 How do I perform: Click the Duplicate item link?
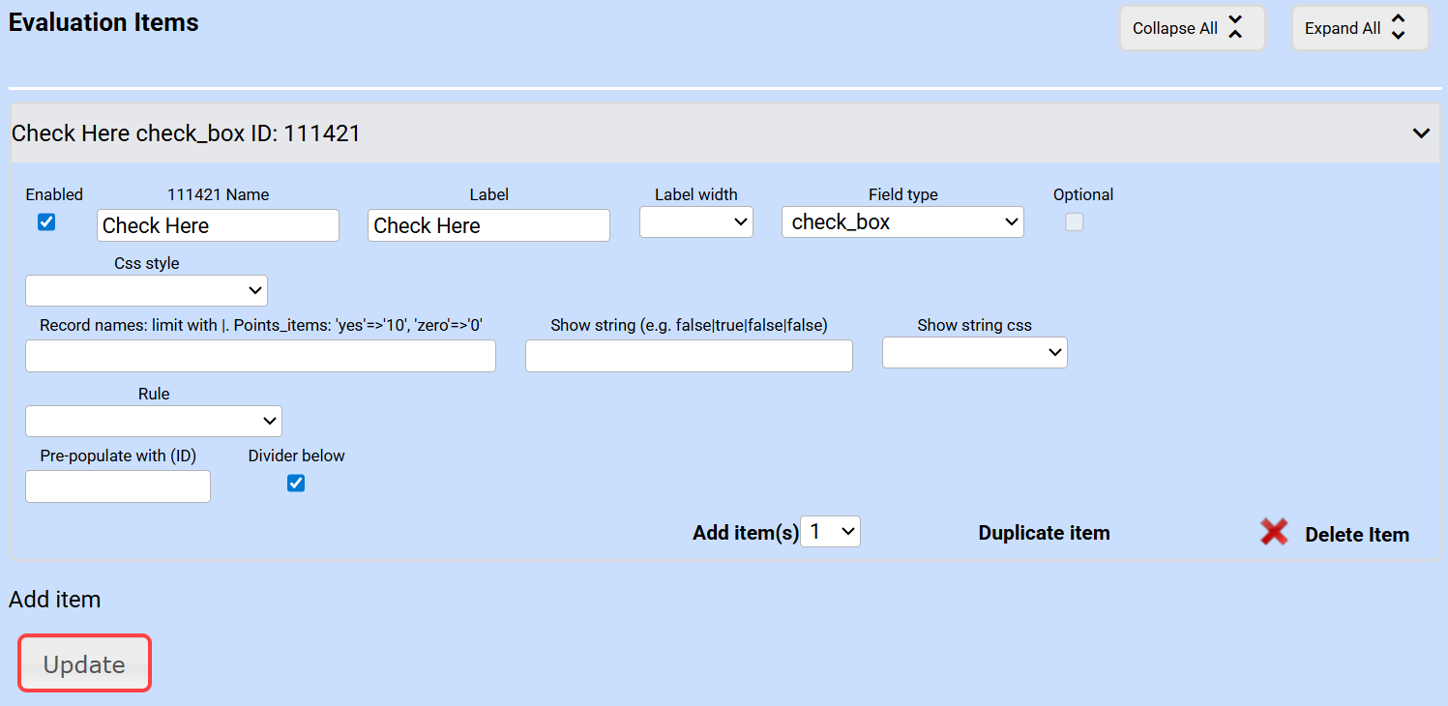[x=1044, y=533]
